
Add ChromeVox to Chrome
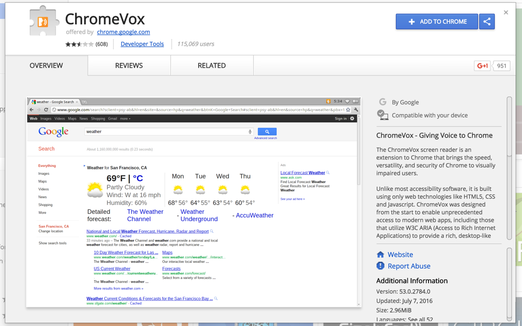(x=437, y=22)
